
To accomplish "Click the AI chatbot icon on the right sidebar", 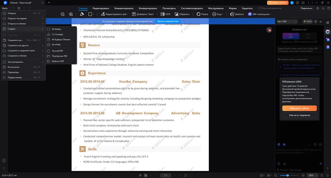I will pos(328,32).
